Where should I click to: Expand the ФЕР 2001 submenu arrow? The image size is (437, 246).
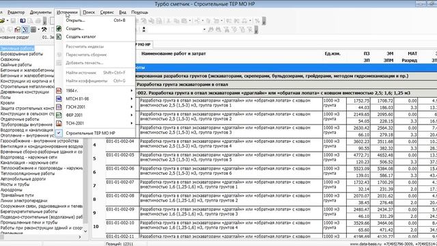pos(132,115)
